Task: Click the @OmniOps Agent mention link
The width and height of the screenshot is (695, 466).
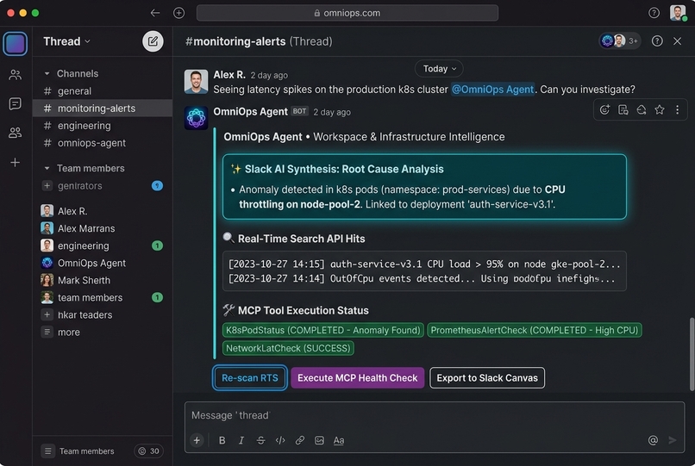Action: tap(492, 90)
